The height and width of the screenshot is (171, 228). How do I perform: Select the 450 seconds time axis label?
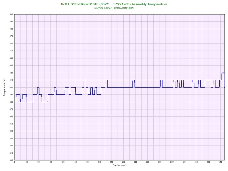pyautogui.click(x=196, y=162)
